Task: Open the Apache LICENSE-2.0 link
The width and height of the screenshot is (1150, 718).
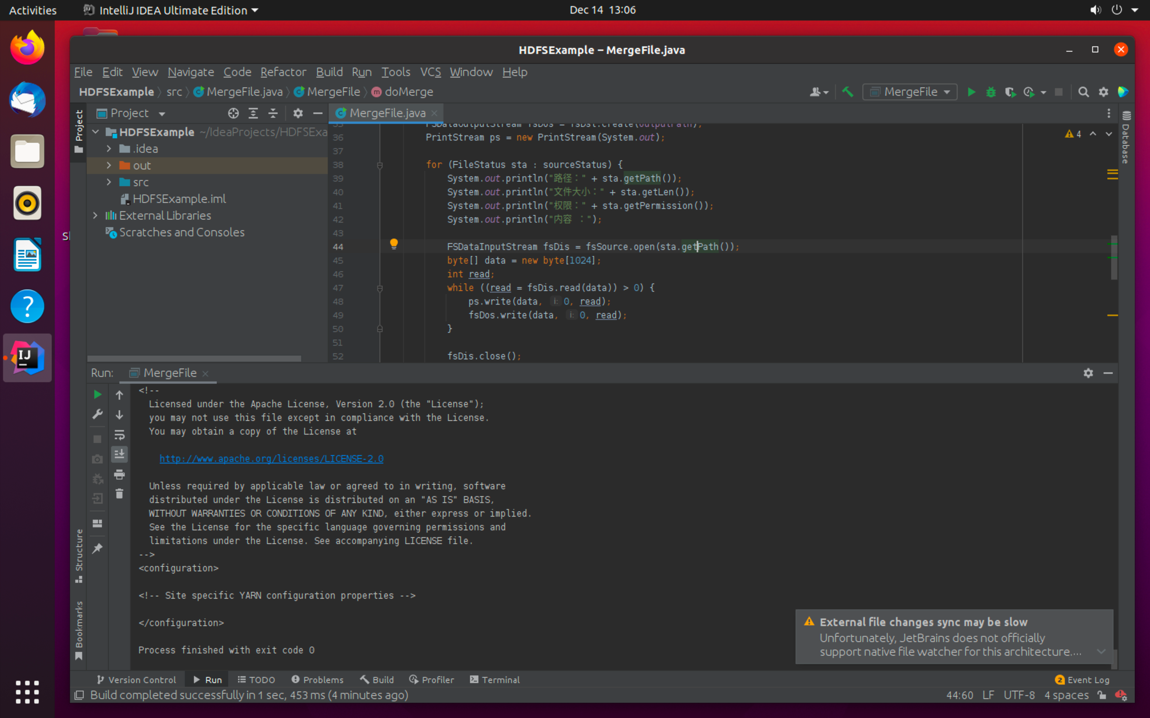Action: pyautogui.click(x=272, y=459)
